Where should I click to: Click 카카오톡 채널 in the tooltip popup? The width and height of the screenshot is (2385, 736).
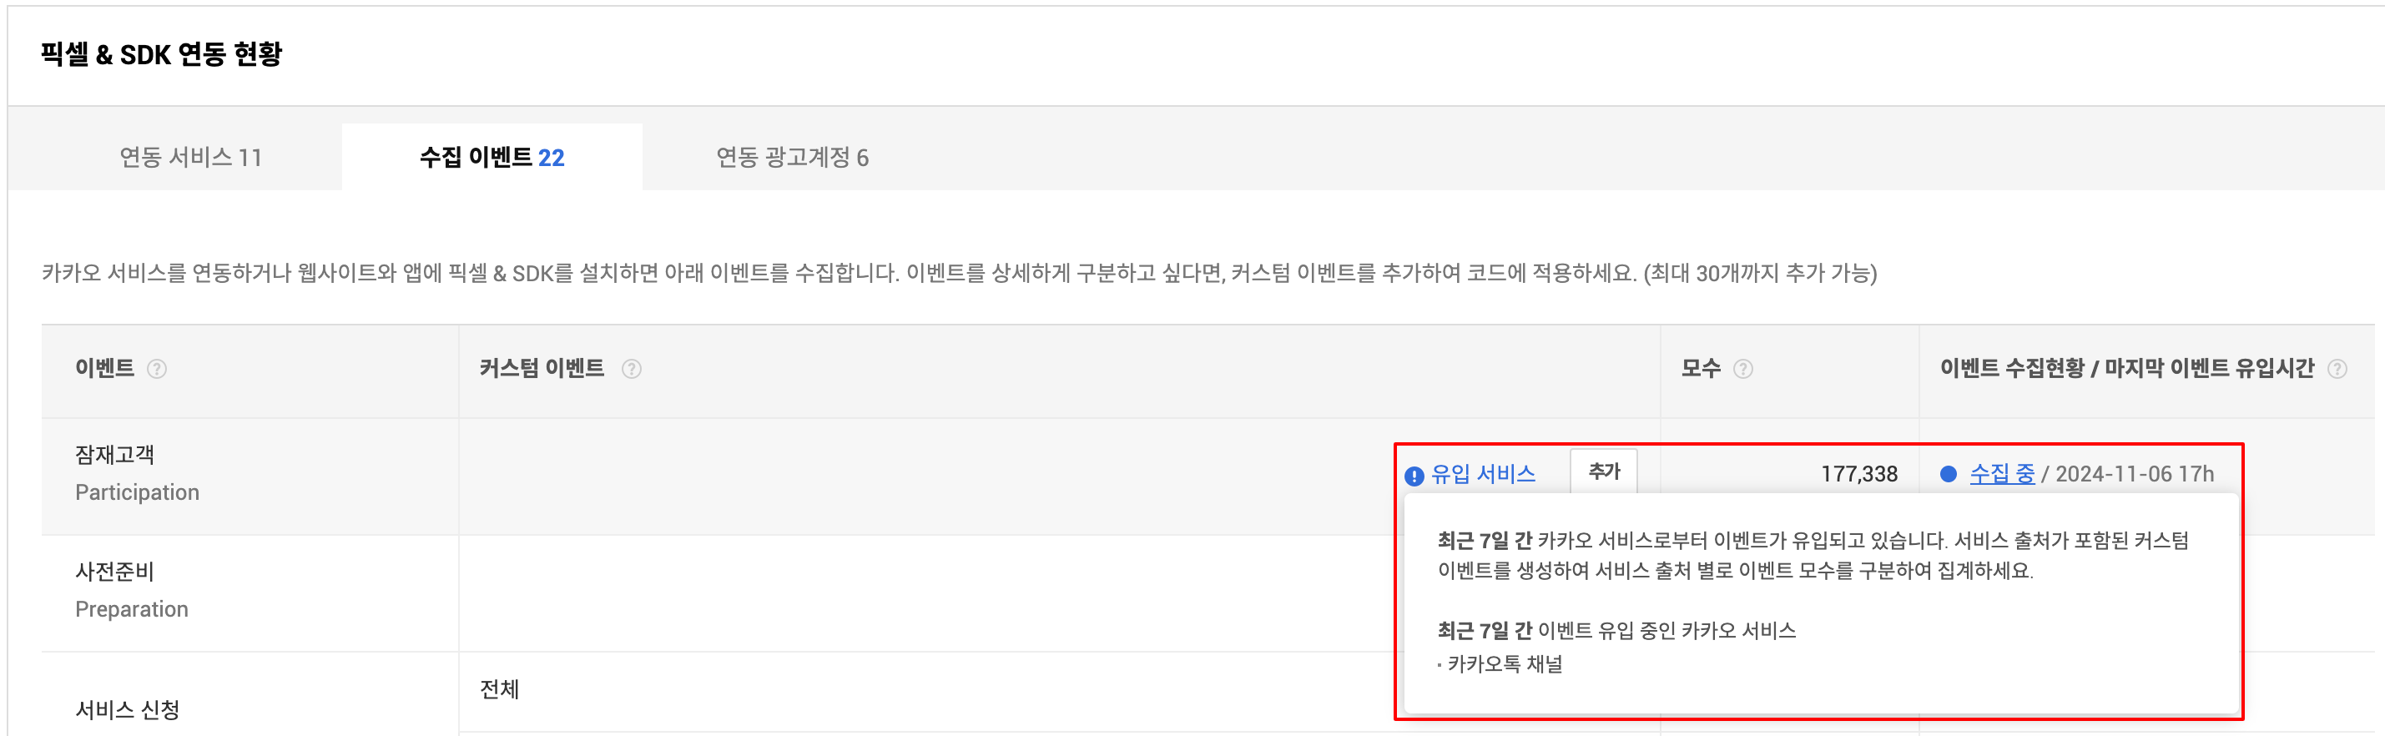[x=1505, y=663]
